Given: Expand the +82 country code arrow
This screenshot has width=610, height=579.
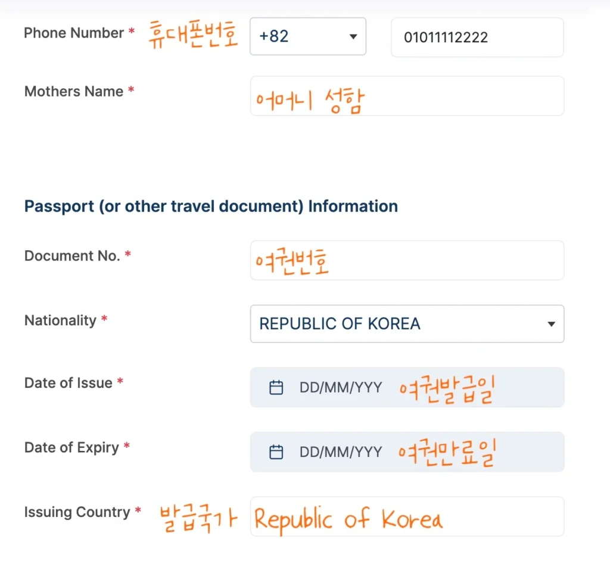Looking at the screenshot, I should click(353, 37).
